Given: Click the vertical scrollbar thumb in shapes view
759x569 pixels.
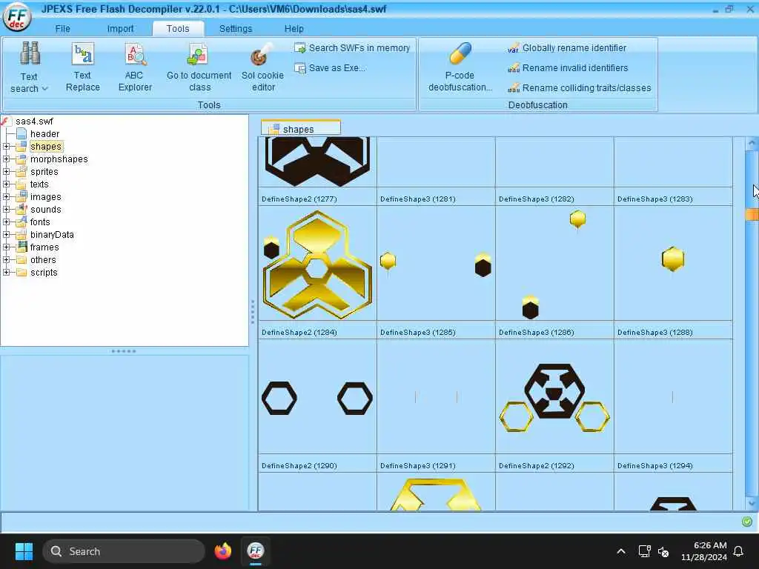Looking at the screenshot, I should click(x=752, y=214).
